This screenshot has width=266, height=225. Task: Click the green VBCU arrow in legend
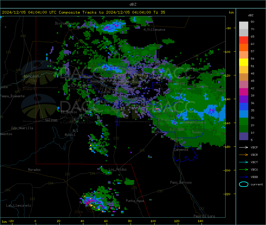pos(244,169)
